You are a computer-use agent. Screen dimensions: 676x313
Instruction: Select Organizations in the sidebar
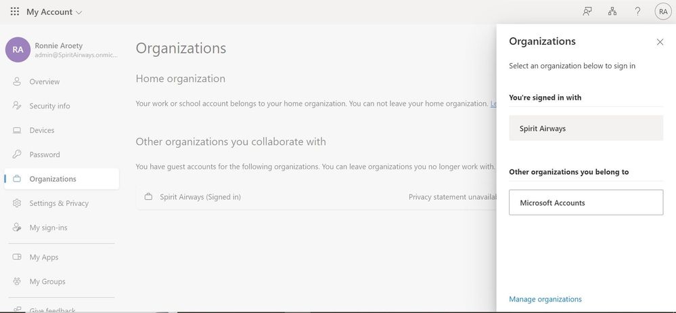[62, 179]
